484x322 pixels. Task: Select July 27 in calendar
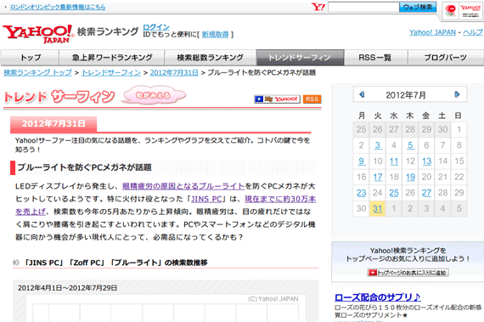click(x=426, y=193)
